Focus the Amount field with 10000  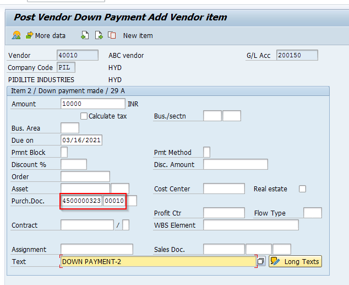[x=93, y=104]
